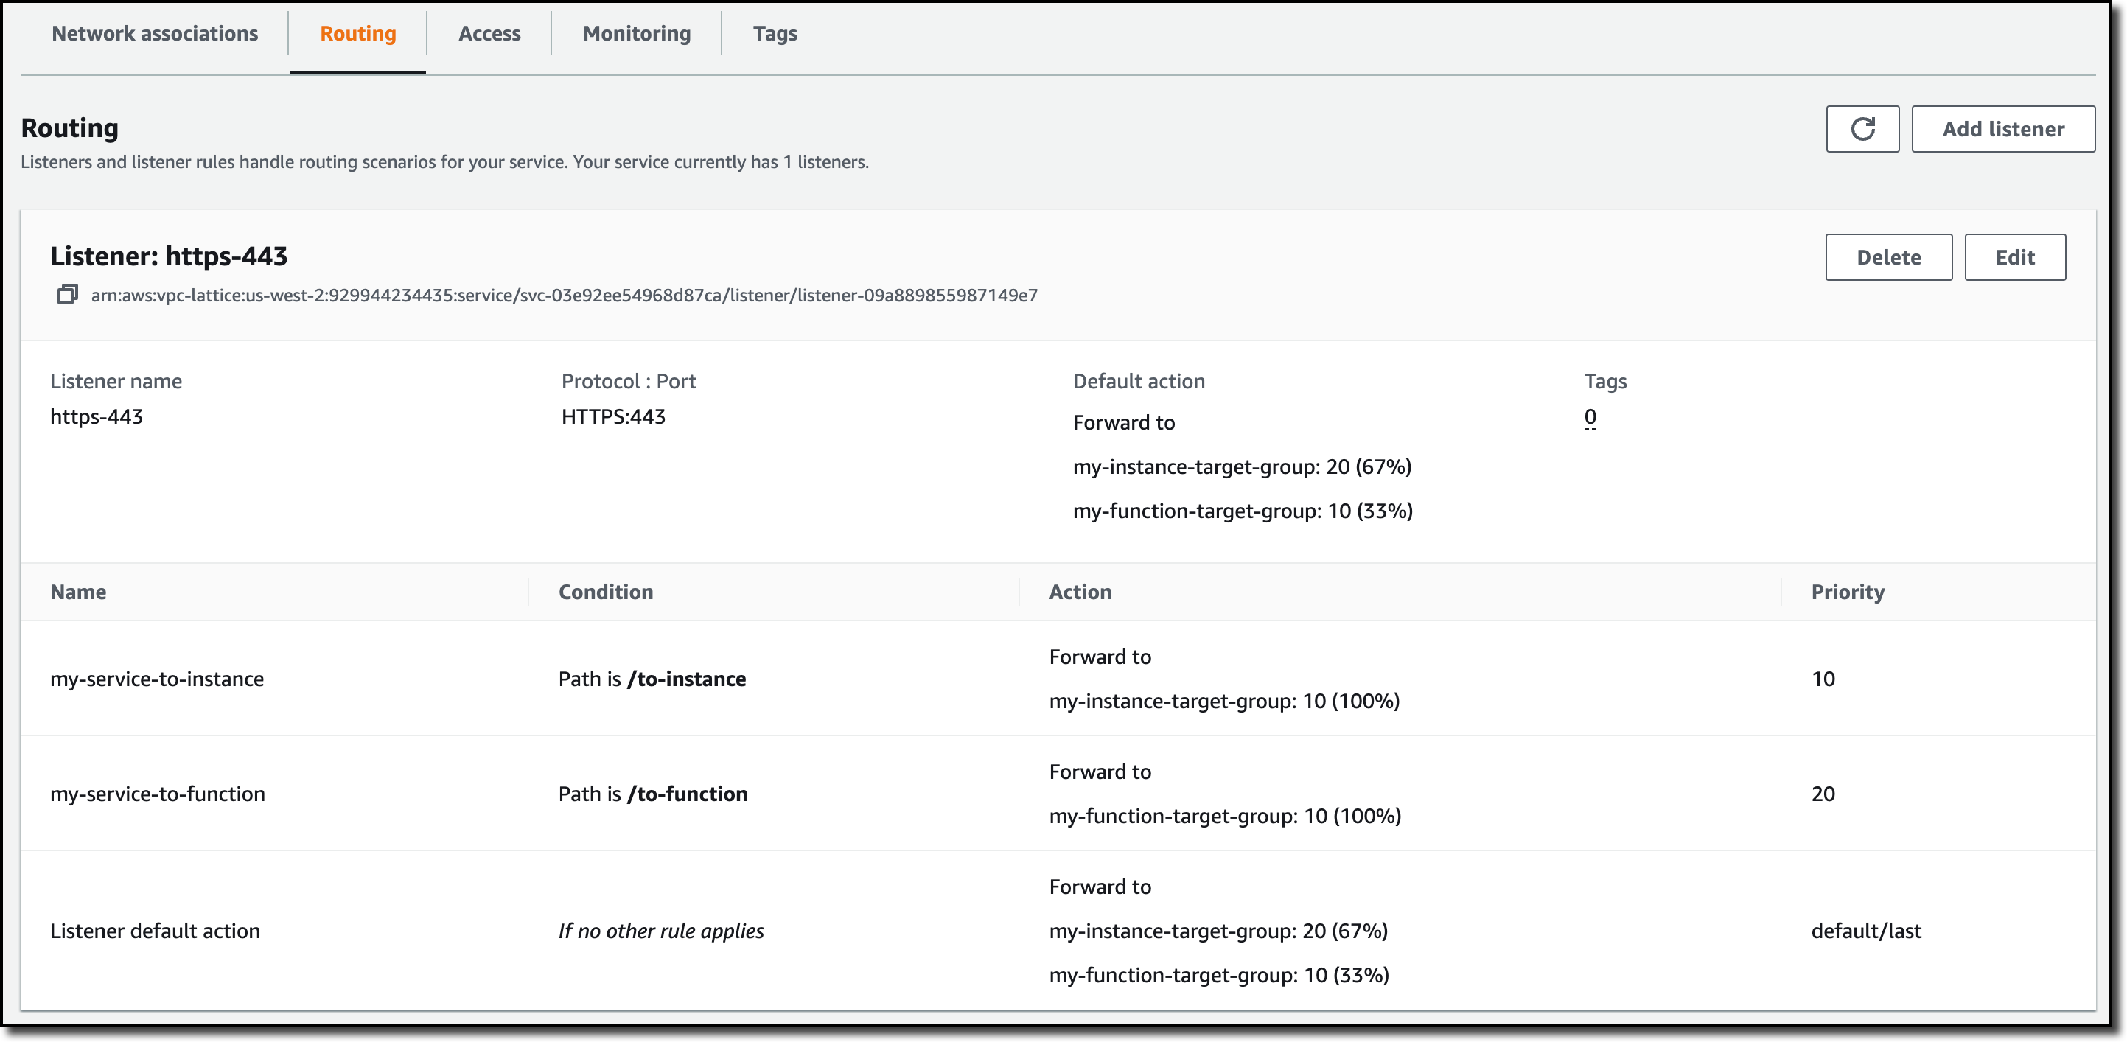
Task: Go to the Tags tab
Action: (x=775, y=34)
